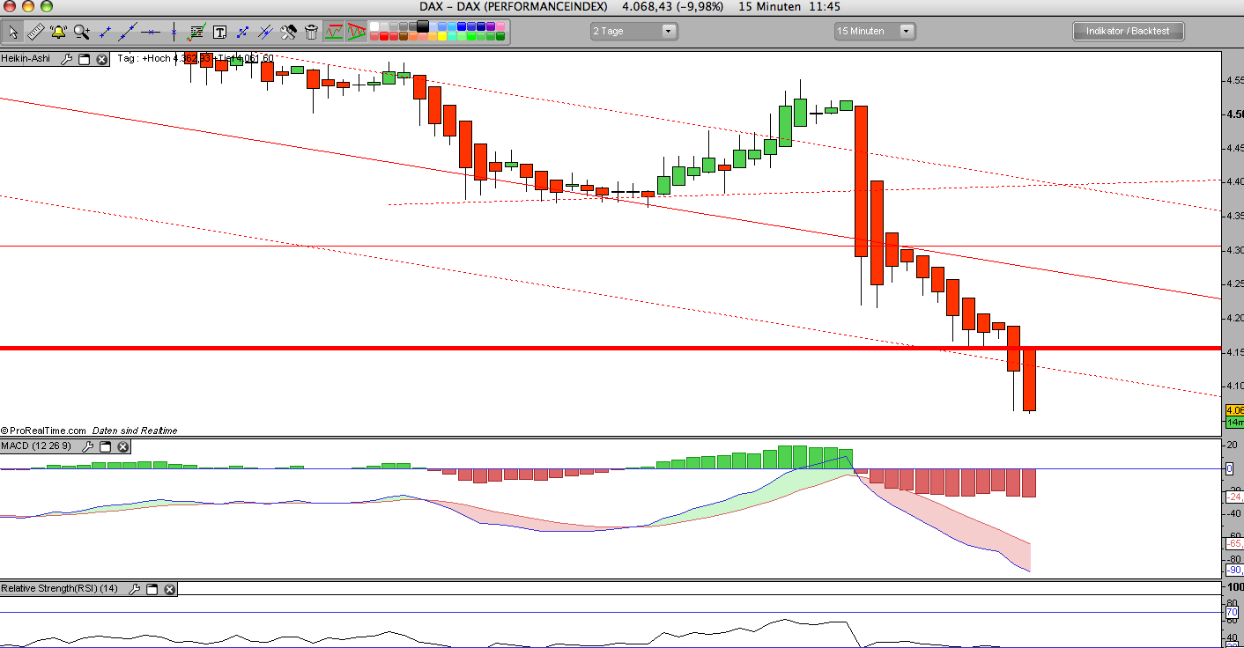
Task: Click the Relative Strength(RSI) (14) label
Action: [x=61, y=589]
